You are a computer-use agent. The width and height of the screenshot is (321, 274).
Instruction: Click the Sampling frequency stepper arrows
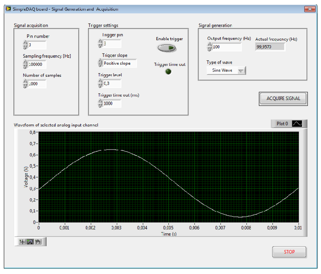[x=25, y=64]
